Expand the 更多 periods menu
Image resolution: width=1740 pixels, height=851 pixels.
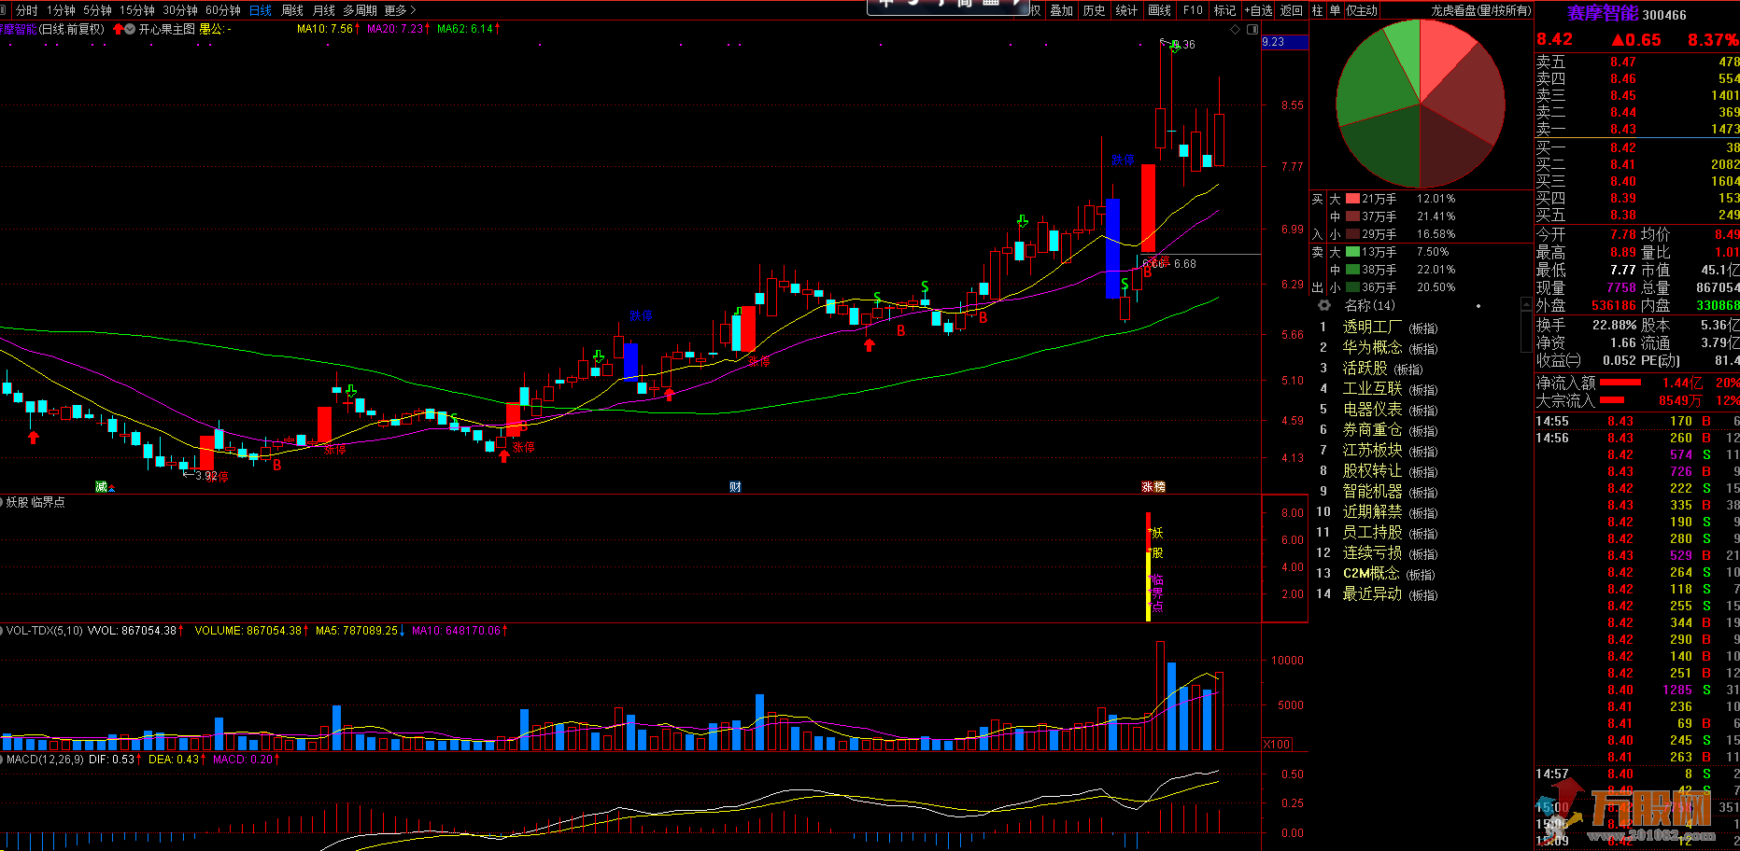[400, 10]
